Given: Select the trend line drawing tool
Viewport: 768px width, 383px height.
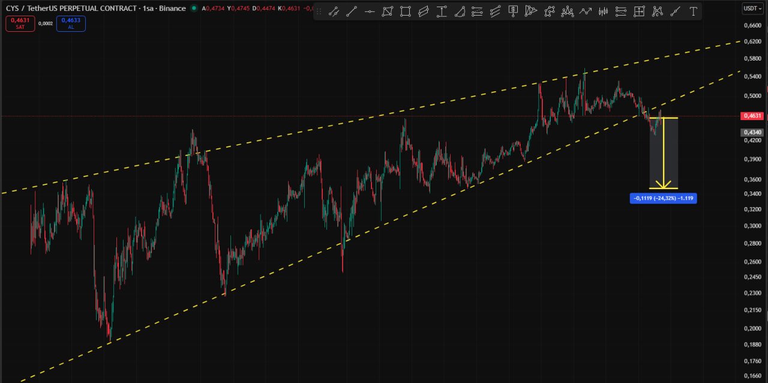Looking at the screenshot, I should pos(352,11).
